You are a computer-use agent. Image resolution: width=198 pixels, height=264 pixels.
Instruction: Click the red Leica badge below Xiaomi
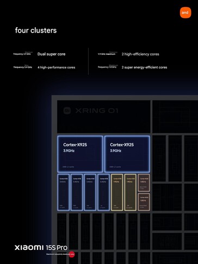(72, 254)
